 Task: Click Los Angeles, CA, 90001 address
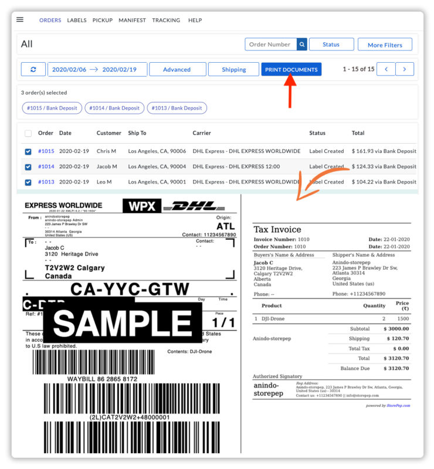coord(157,182)
